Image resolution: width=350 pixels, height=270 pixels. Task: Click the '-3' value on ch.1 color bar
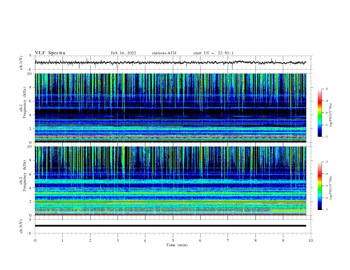(326, 89)
